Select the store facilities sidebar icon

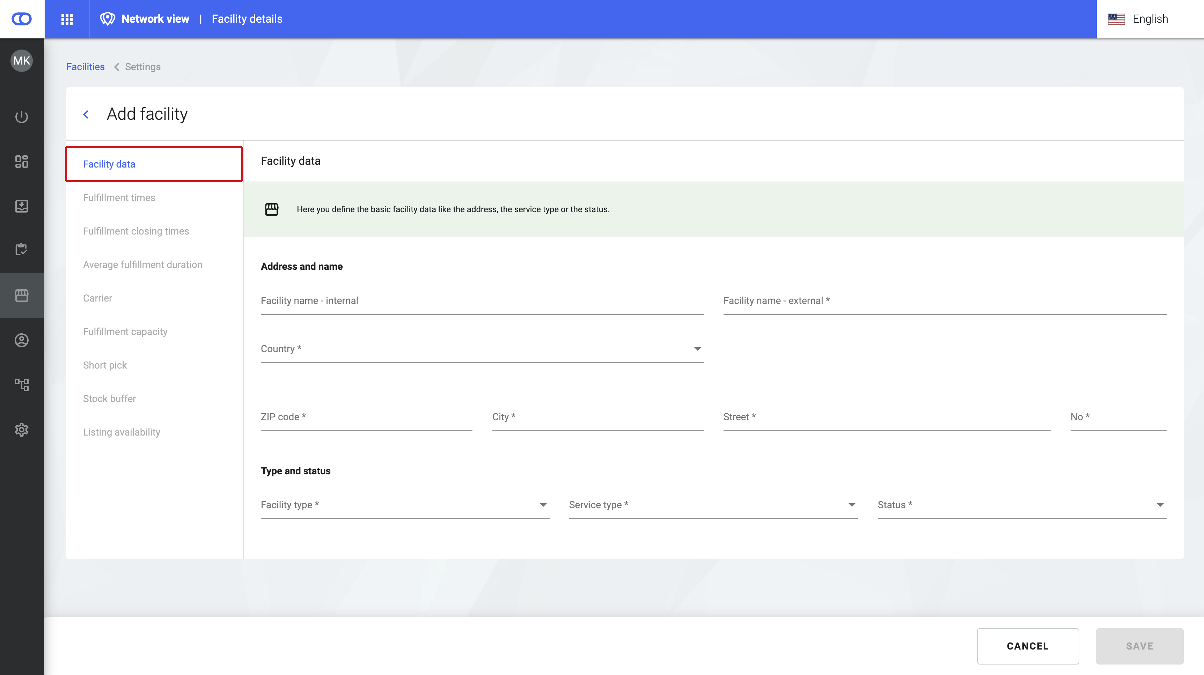[22, 295]
